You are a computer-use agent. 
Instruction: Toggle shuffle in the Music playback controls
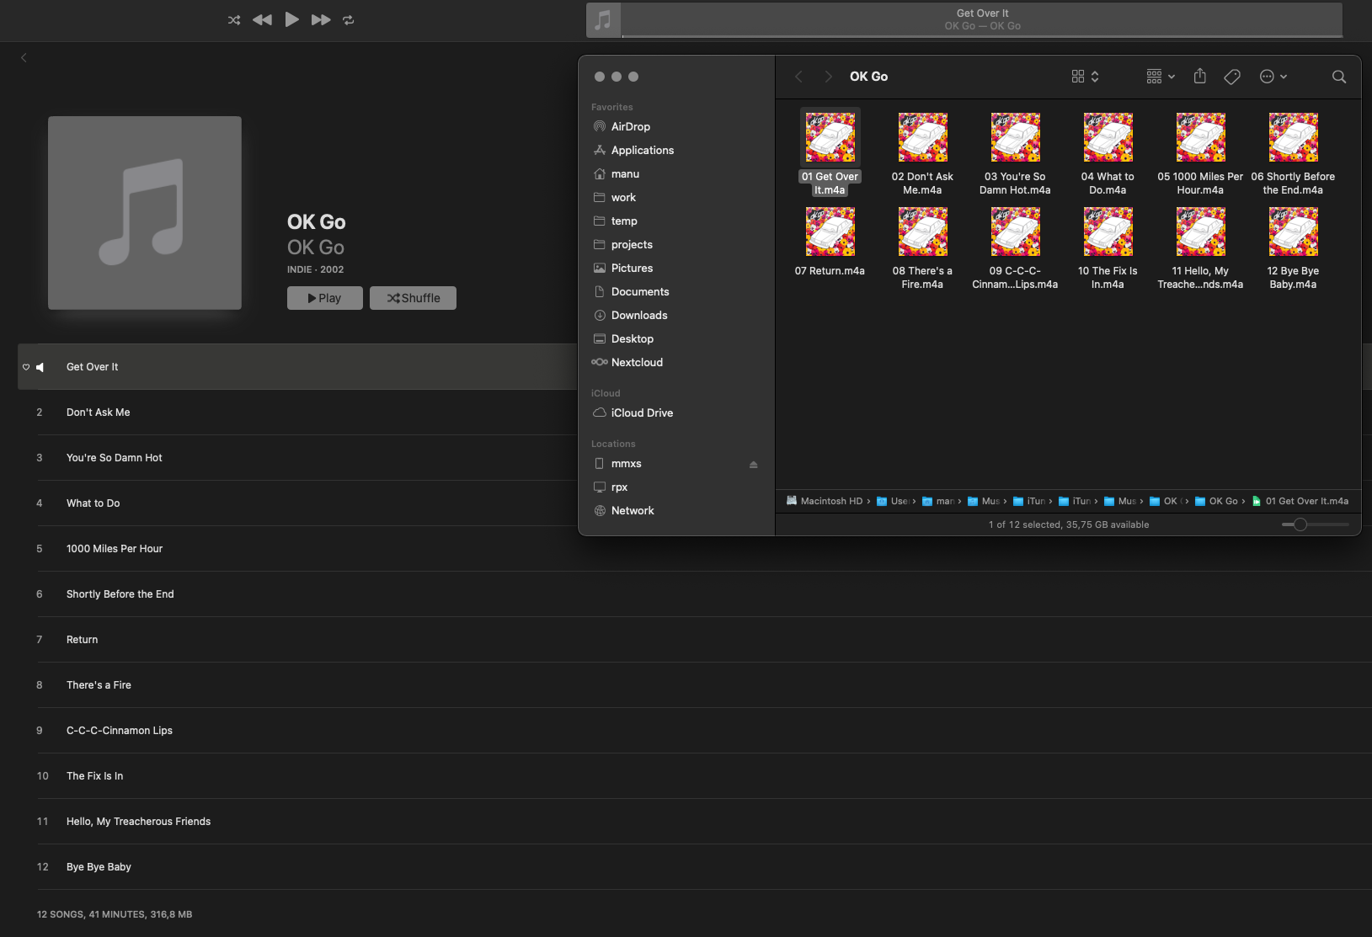click(234, 19)
